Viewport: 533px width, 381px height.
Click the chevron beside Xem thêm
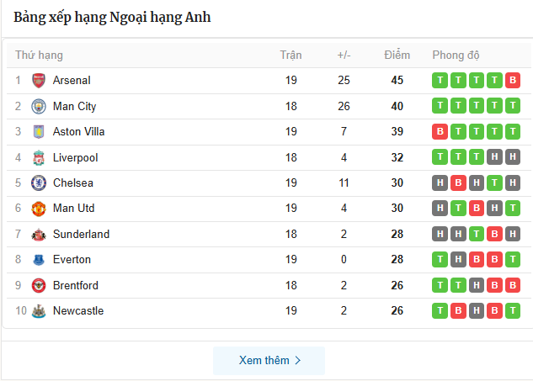click(x=297, y=361)
